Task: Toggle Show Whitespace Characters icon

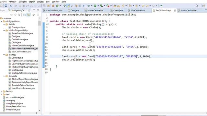Action: [x=83, y=6]
